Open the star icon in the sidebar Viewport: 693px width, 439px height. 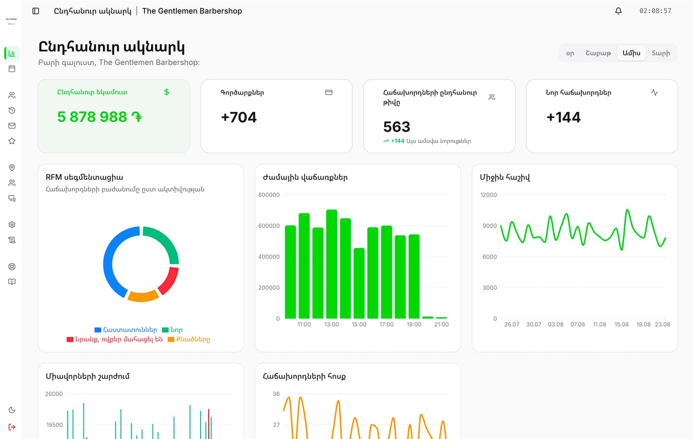tap(12, 141)
